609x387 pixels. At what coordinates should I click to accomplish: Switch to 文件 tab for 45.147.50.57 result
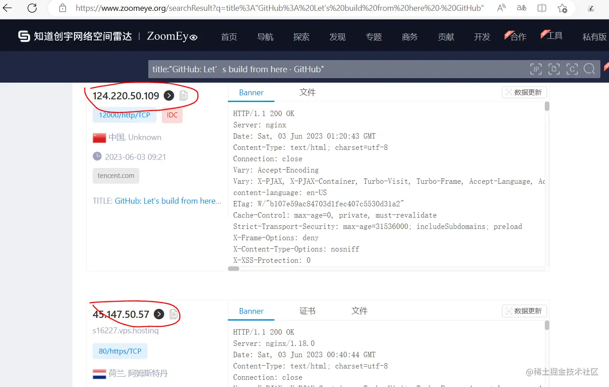[x=359, y=311]
